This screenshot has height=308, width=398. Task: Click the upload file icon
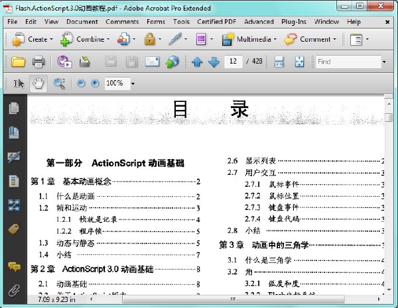point(84,62)
